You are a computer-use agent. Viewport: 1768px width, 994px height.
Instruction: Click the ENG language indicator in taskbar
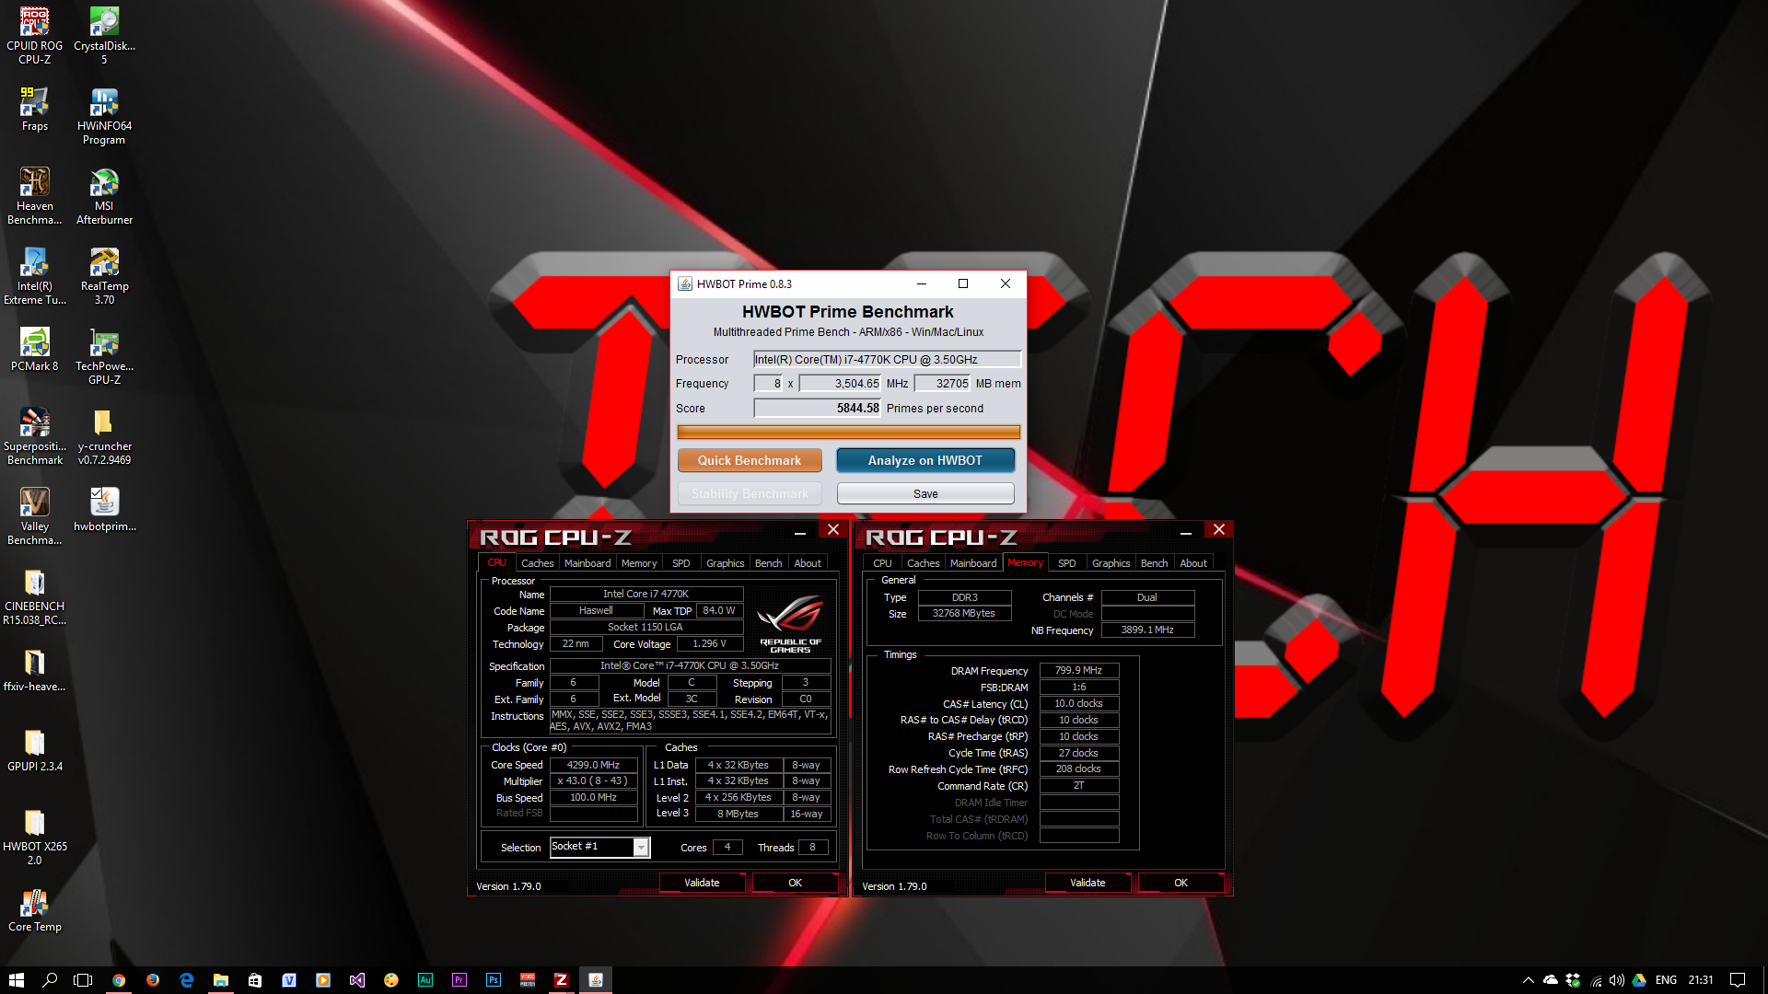1666,980
